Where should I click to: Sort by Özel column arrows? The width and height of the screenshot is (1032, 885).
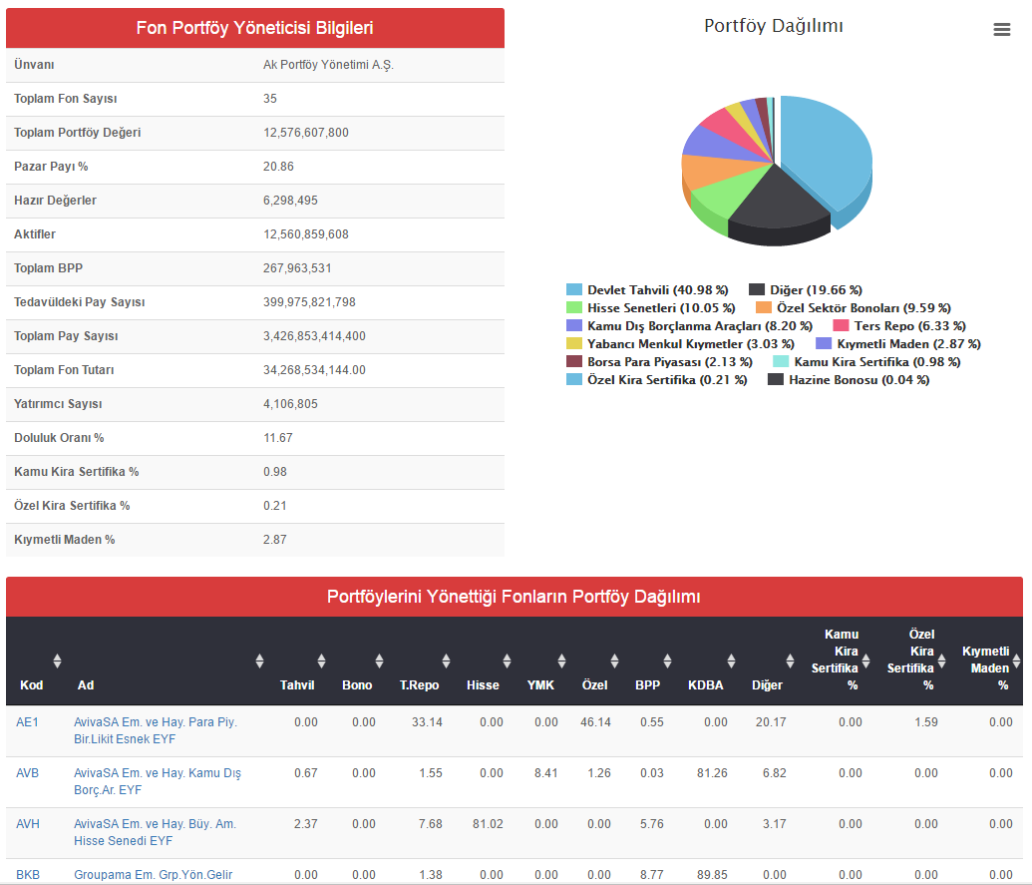pos(614,661)
